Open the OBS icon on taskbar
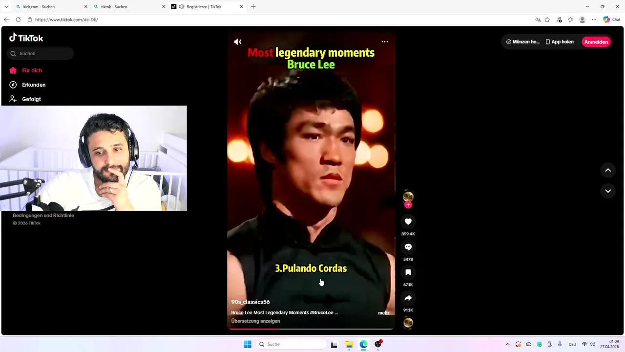The width and height of the screenshot is (625, 352). point(378,344)
